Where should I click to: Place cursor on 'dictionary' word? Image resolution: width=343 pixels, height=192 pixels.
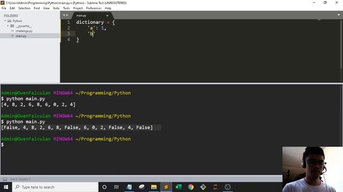[90, 22]
